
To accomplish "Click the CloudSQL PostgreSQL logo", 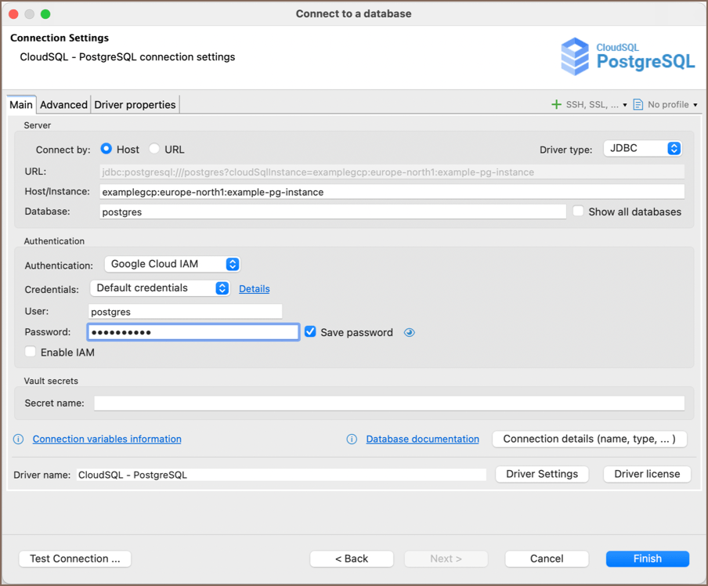I will [x=627, y=56].
